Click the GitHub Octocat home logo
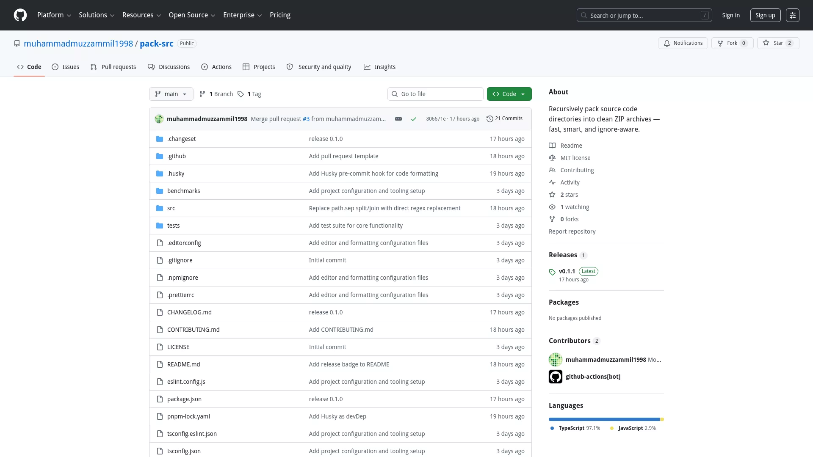Image resolution: width=813 pixels, height=457 pixels. coord(20,15)
